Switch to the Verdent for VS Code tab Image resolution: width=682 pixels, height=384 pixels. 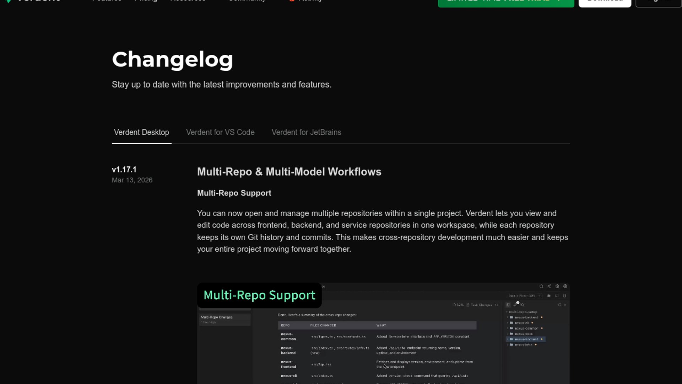click(x=220, y=132)
